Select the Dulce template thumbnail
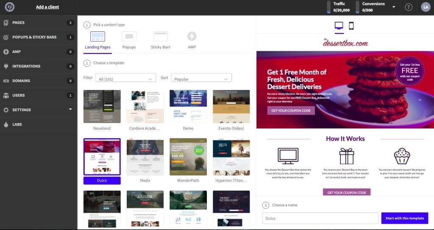This screenshot has height=230, width=434. tap(102, 157)
